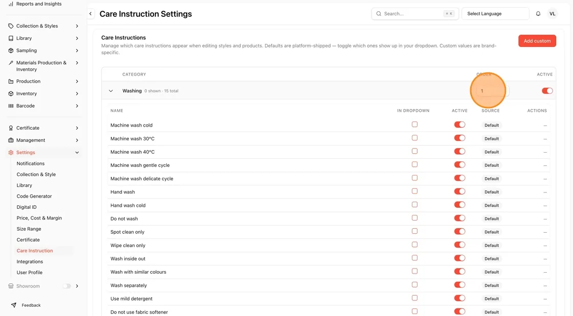The height and width of the screenshot is (316, 573).
Task: Focus the Search input field
Action: click(x=415, y=13)
